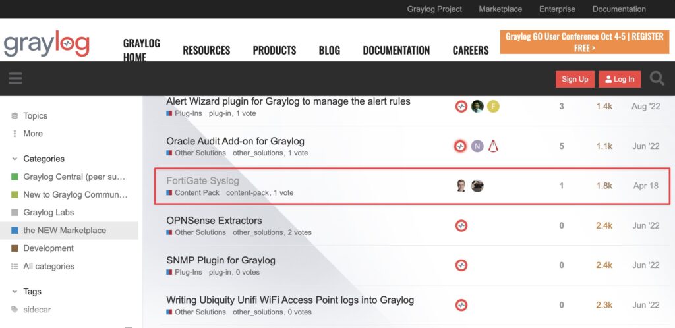Open Writing Ubiquity Unifi WiFi topic
This screenshot has width=675, height=328.
click(x=290, y=300)
